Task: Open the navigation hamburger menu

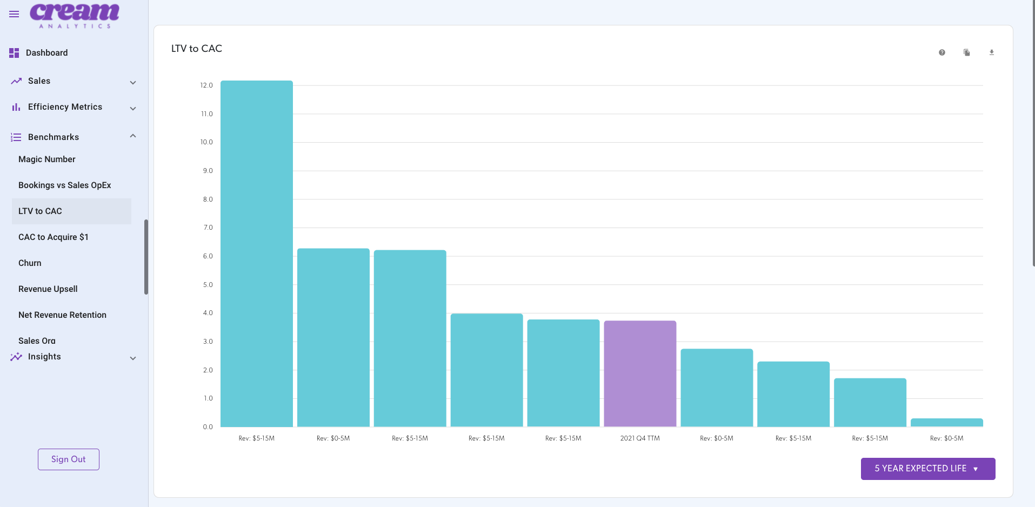Action: 14,14
